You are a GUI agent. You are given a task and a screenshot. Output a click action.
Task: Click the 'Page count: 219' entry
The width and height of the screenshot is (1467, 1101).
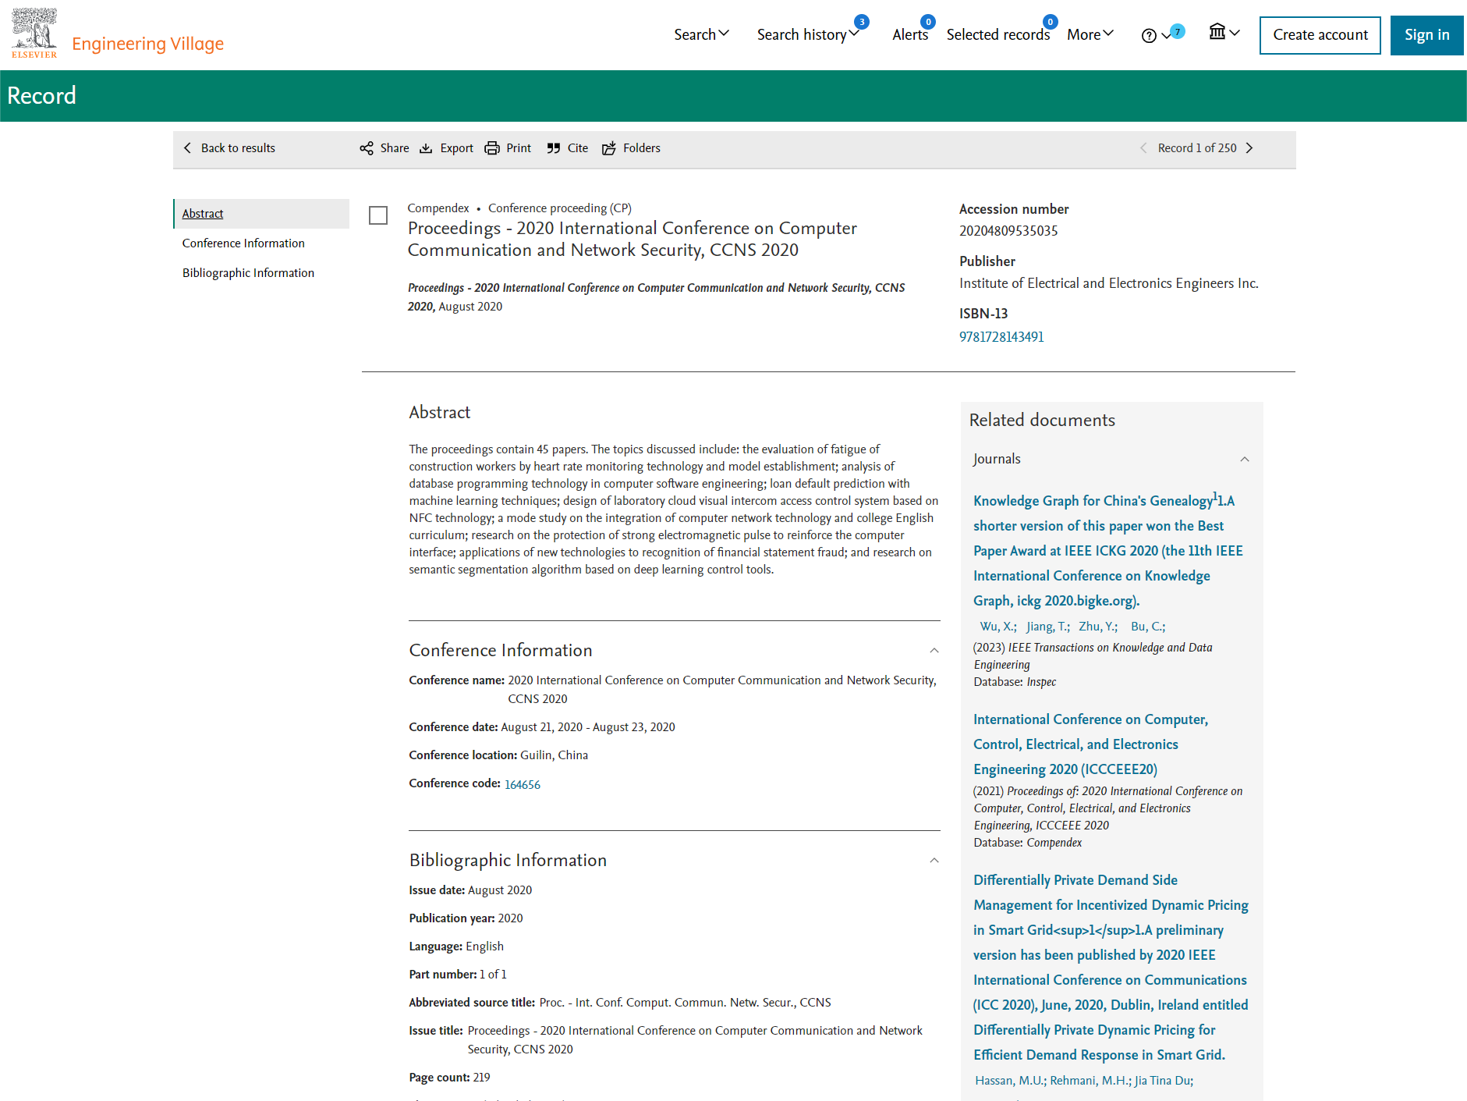pyautogui.click(x=449, y=1078)
